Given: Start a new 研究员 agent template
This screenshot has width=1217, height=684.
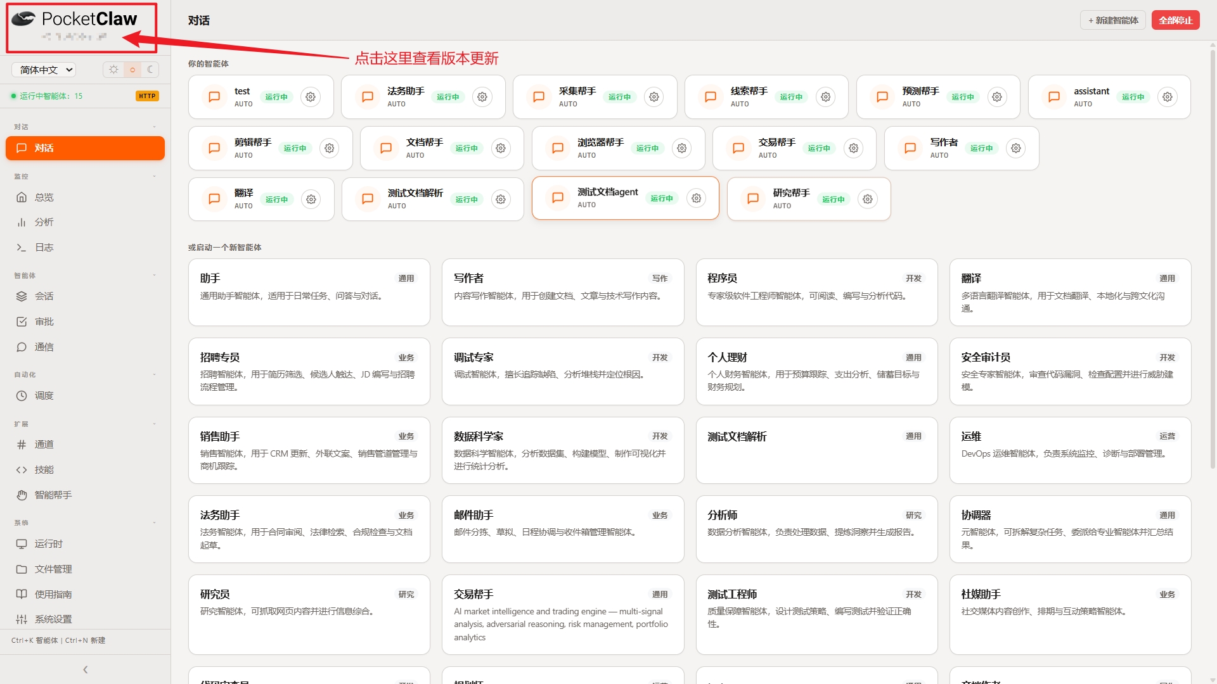Looking at the screenshot, I should coord(309,614).
